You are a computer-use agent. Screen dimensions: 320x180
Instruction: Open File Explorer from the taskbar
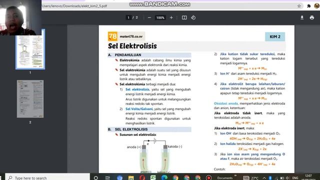coord(131,178)
